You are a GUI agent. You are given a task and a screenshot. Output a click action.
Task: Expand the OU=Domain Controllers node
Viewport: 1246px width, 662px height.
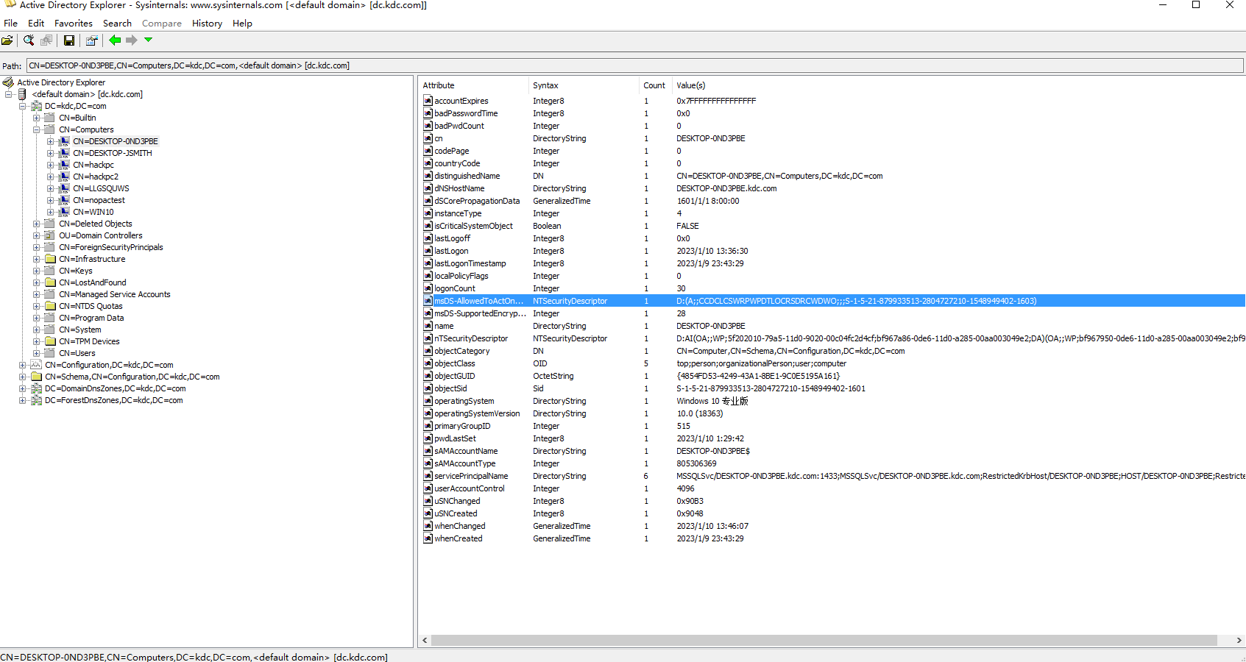(x=37, y=235)
